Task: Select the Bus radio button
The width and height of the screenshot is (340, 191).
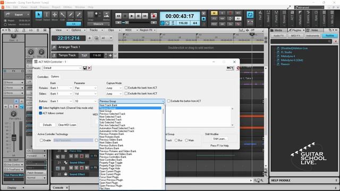Action: coord(176,140)
